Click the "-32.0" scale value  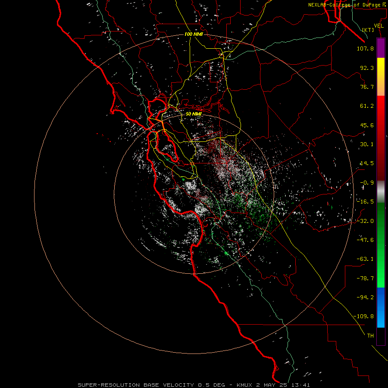(x=365, y=221)
